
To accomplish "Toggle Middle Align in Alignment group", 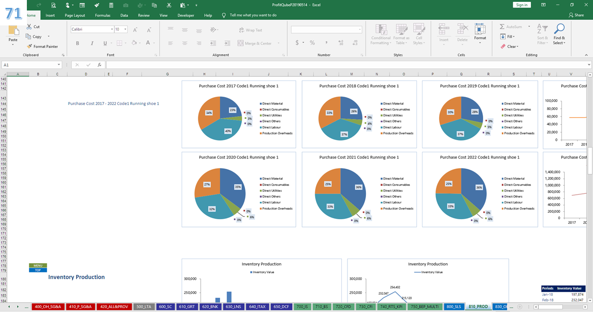I will pyautogui.click(x=185, y=30).
